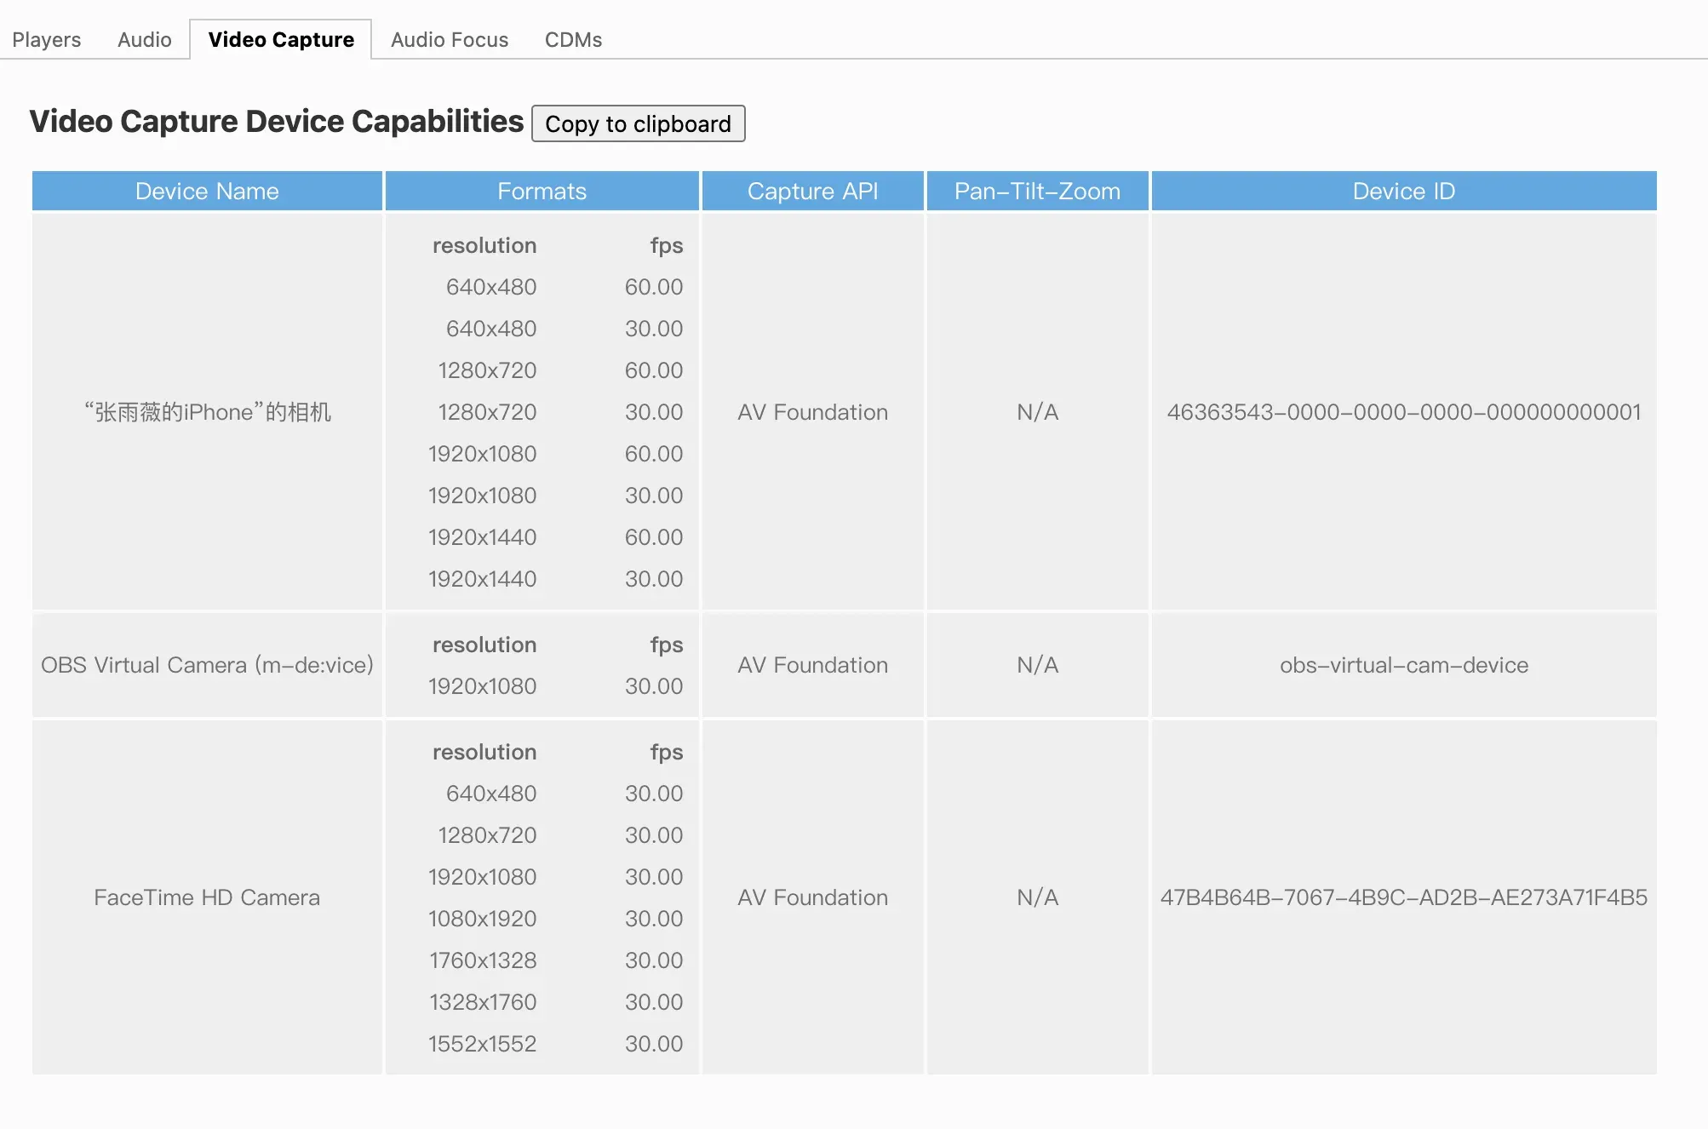Screen dimensions: 1708x1129
Task: Click the FaceTime camera device ID starting 47B4B64B
Action: tap(1403, 897)
